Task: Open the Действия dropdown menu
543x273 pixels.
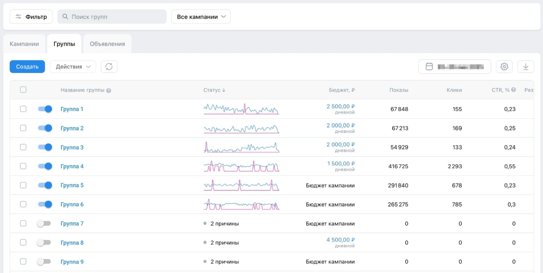Action: click(73, 67)
